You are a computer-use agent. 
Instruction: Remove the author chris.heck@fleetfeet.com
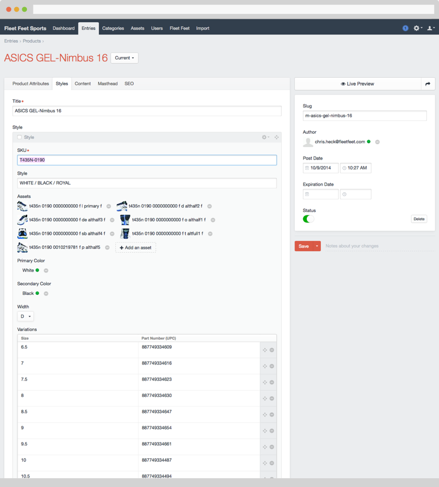pos(377,142)
